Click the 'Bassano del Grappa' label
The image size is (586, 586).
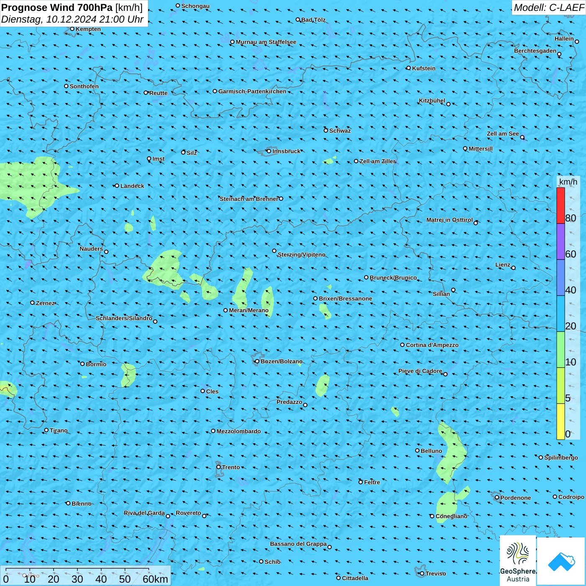point(298,544)
